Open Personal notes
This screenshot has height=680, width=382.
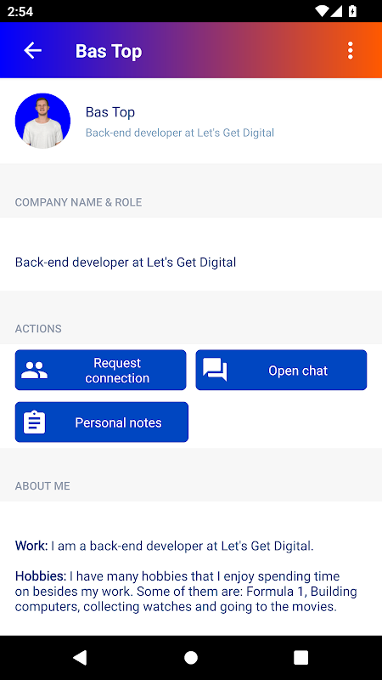(x=102, y=422)
